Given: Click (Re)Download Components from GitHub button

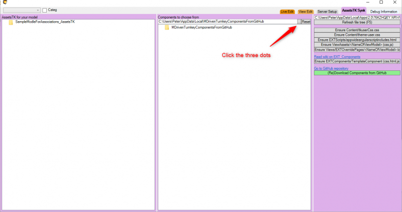Looking at the screenshot, I should [357, 73].
